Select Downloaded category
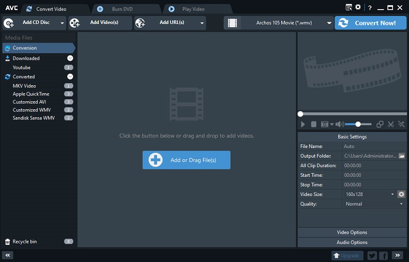409x262 pixels. coord(26,58)
